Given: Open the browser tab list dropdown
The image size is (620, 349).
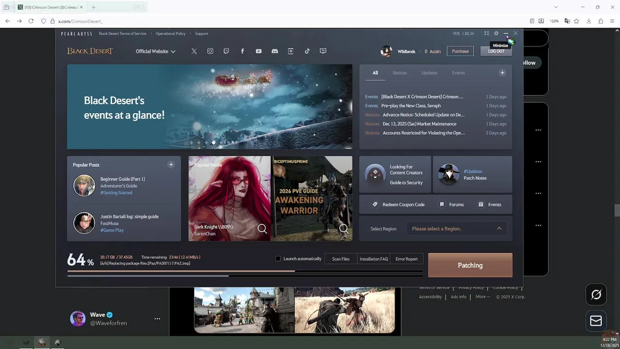Looking at the screenshot, I should (556, 7).
